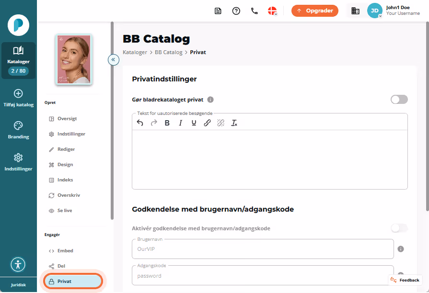Toggle underline formatting in the editor

click(x=194, y=123)
